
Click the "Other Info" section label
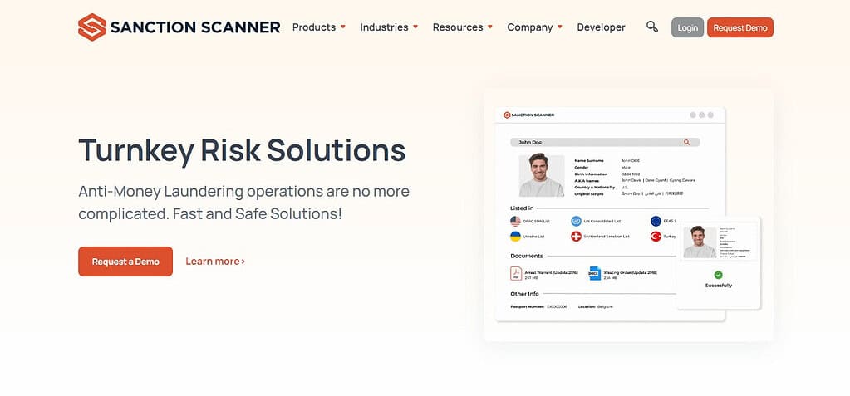[x=525, y=294]
